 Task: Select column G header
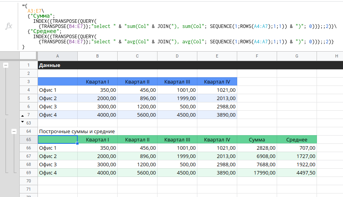[297, 56]
